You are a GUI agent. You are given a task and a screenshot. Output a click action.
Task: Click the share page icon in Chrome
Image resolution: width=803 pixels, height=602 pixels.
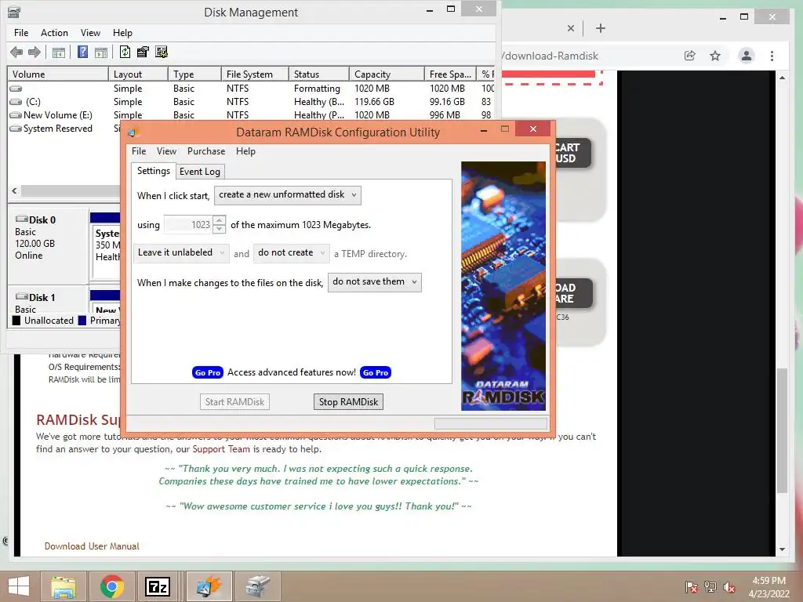(690, 56)
